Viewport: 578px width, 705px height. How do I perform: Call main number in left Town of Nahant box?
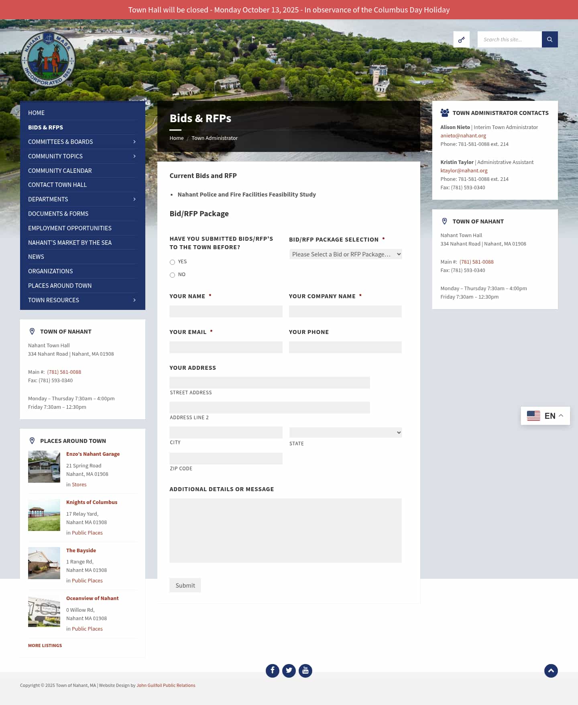tap(64, 372)
